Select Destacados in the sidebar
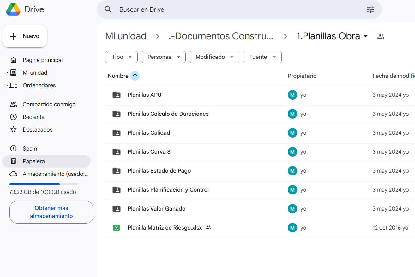Image resolution: width=415 pixels, height=277 pixels. pos(38,130)
